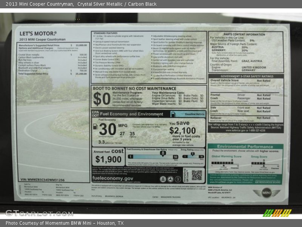The height and width of the screenshot is (227, 302).
Task: Click the MINI winged logo emblem
Action: point(267,193)
